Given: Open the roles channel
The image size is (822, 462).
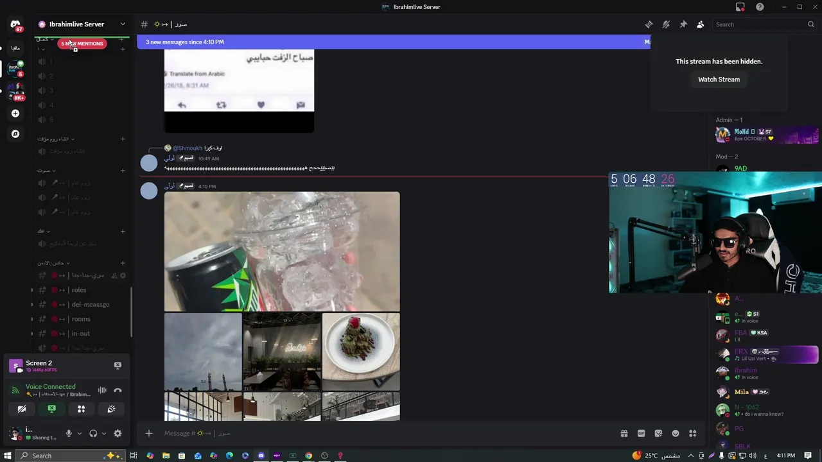Looking at the screenshot, I should pos(82,290).
